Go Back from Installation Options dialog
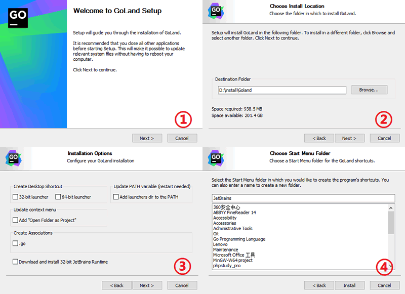This screenshot has height=294, width=405. 116,285
